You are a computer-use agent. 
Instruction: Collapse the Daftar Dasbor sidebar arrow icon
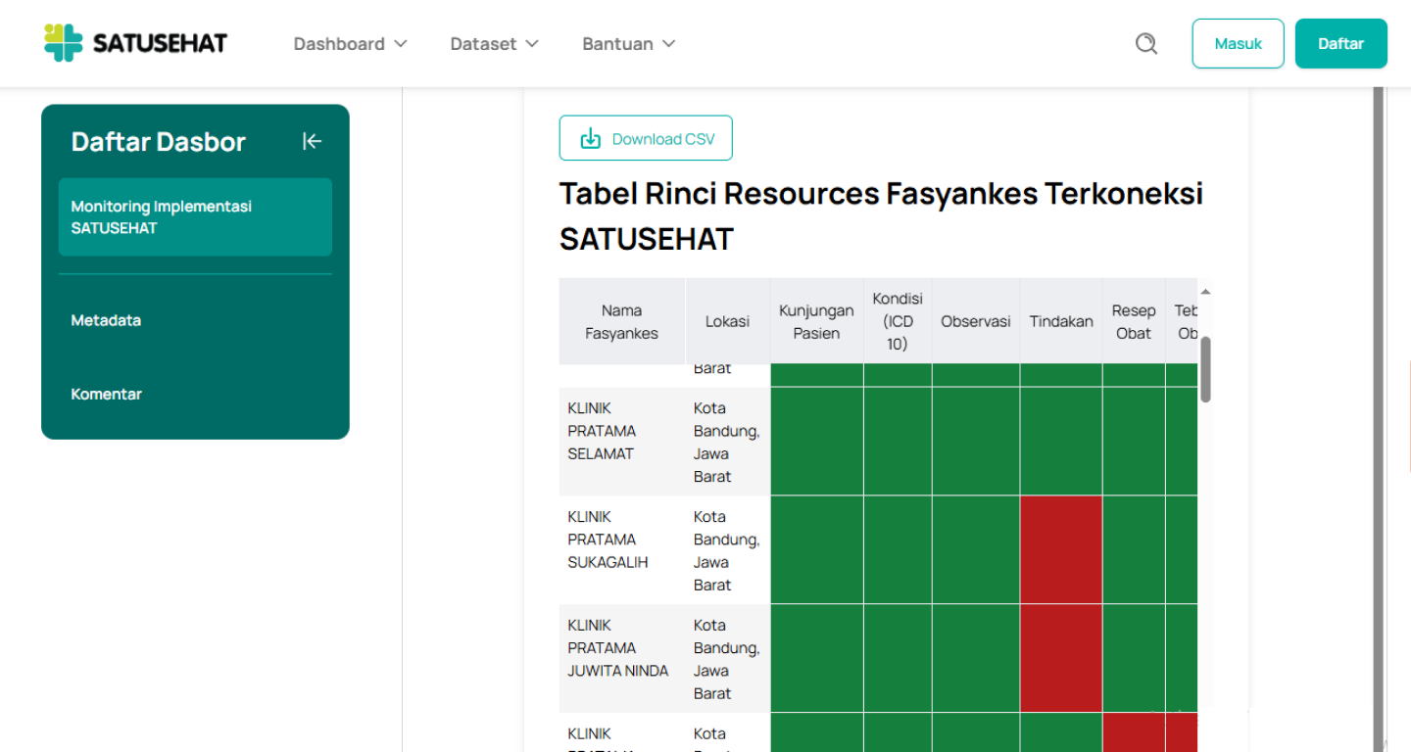point(312,142)
